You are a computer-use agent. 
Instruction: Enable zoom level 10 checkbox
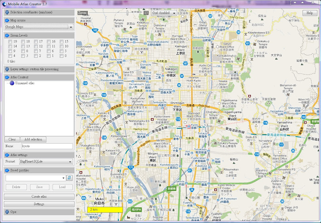(x=61, y=46)
